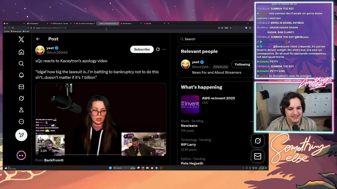Open Profile person icon
This screenshot has width=337, height=189.
21,110
